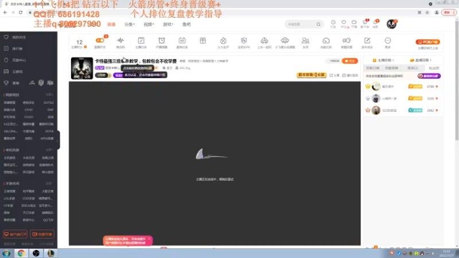Click the site search input field
Viewport: 459px width, 258px height.
[x=301, y=24]
